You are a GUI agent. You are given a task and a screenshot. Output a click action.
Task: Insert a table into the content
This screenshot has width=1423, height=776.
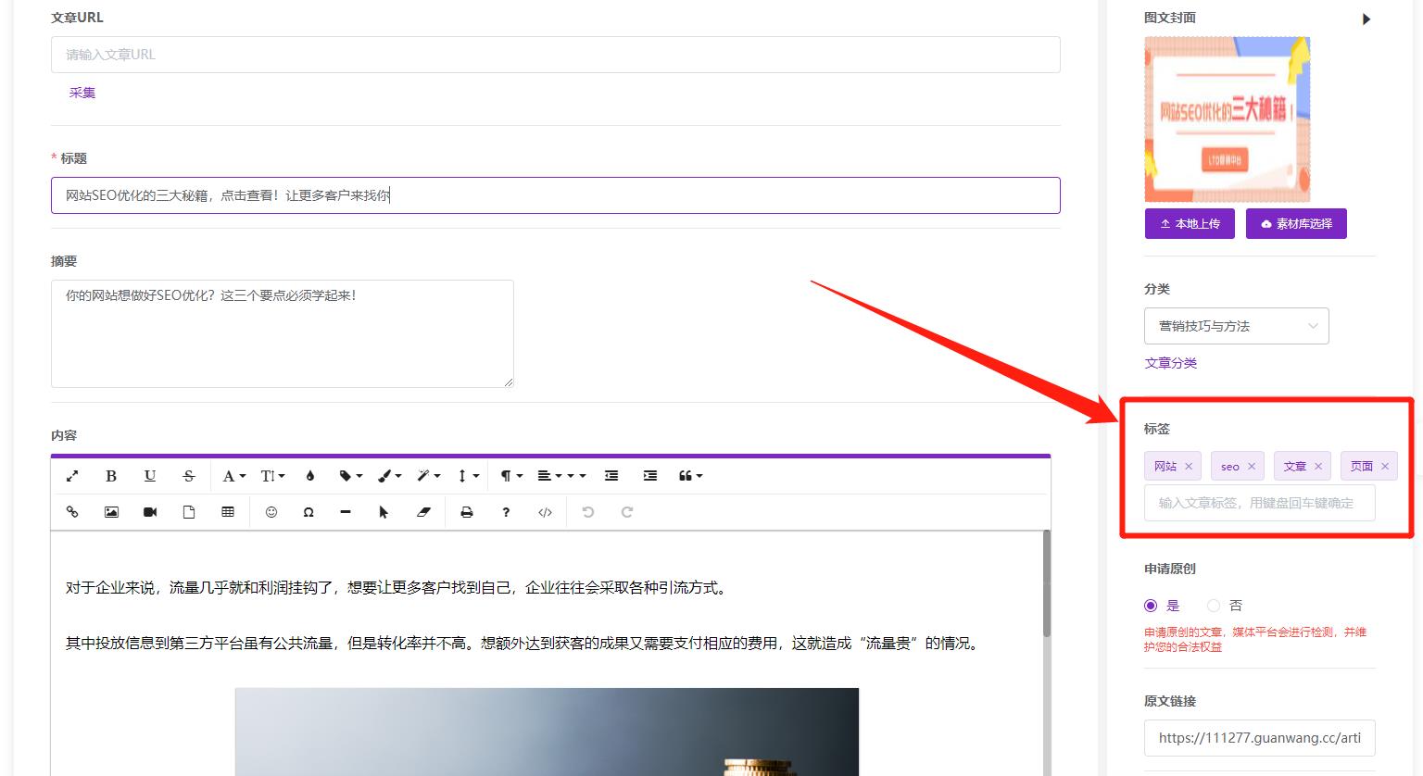[x=228, y=512]
